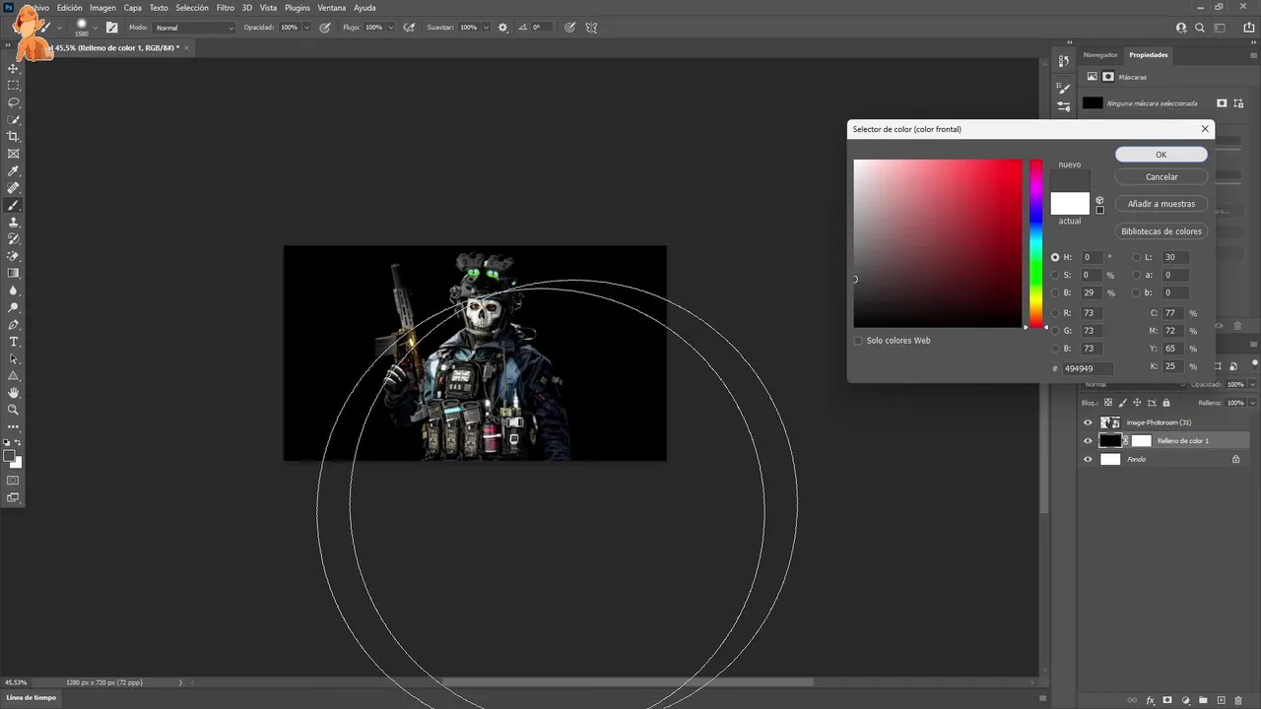This screenshot has width=1261, height=709.
Task: Open the Filtro menu
Action: click(226, 8)
